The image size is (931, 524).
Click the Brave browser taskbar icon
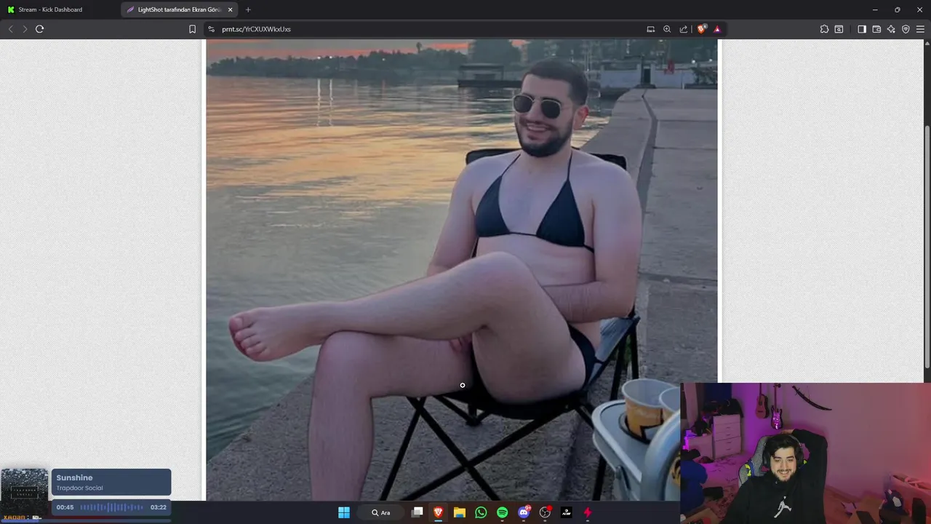coord(439,512)
